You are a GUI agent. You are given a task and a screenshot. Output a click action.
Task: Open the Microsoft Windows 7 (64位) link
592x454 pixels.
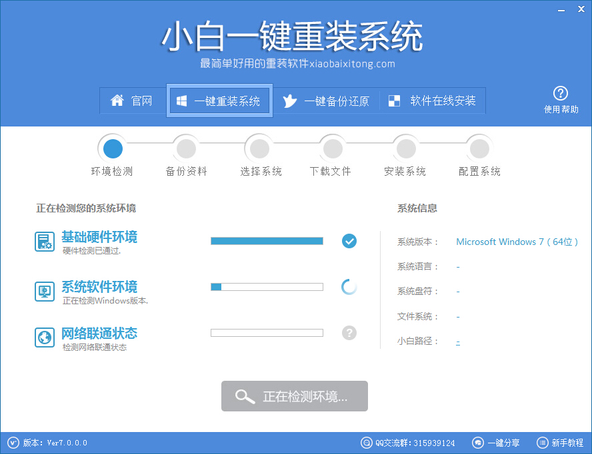[517, 242]
